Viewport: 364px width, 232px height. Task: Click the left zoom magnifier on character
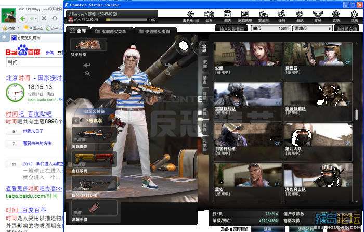point(87,74)
